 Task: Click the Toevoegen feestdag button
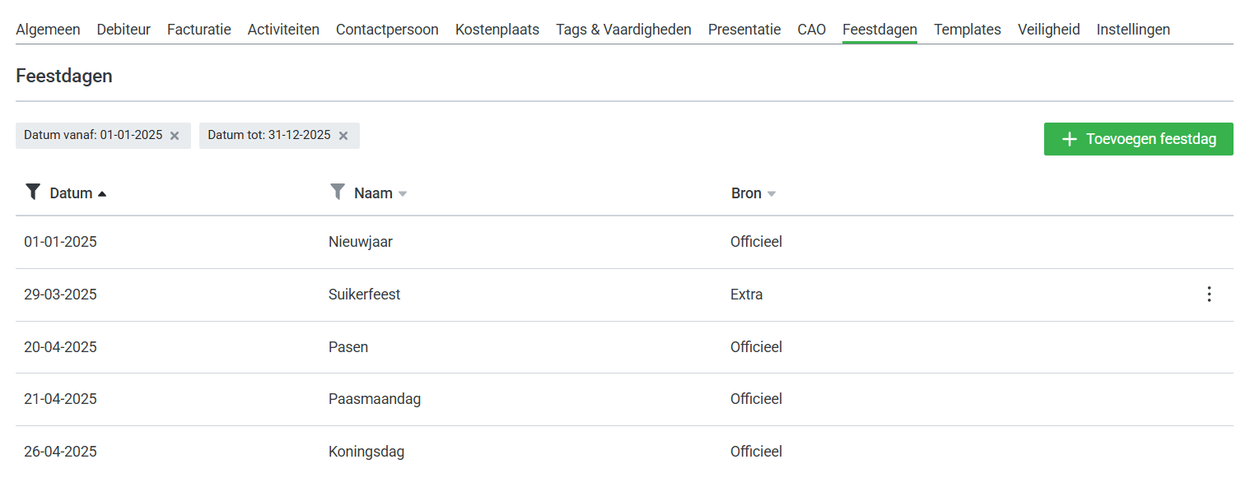1138,139
